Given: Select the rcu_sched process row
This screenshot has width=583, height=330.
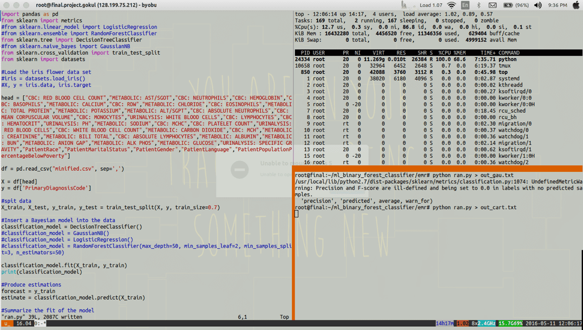Looking at the screenshot, I should point(438,111).
